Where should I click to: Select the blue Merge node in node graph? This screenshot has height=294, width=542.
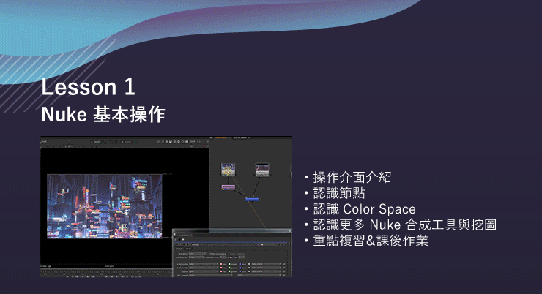(x=252, y=199)
